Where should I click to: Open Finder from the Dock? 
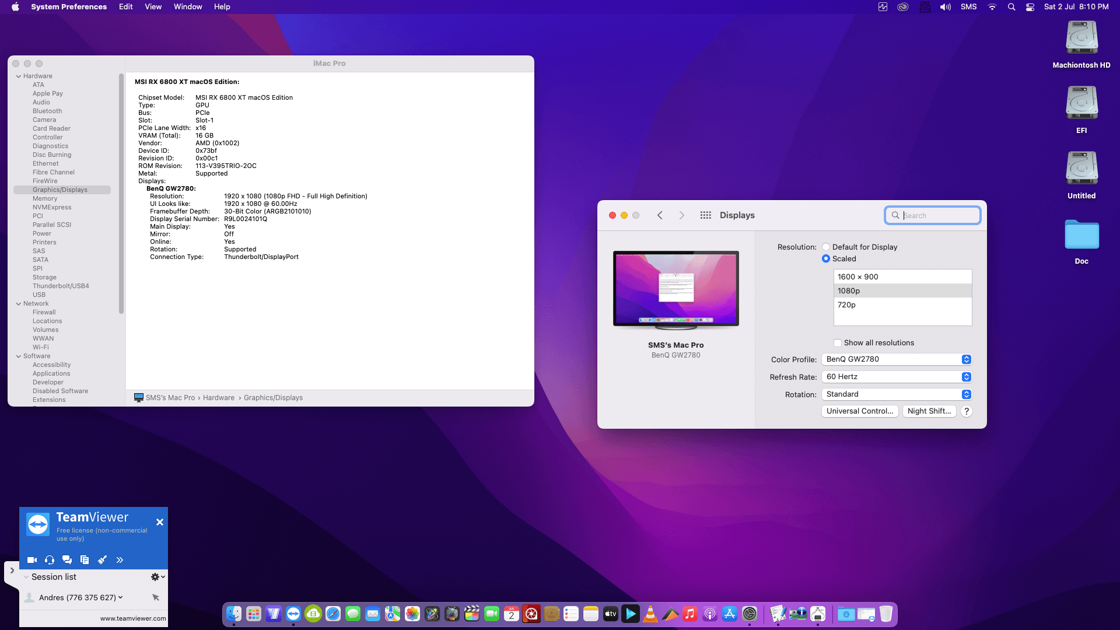[x=234, y=614]
